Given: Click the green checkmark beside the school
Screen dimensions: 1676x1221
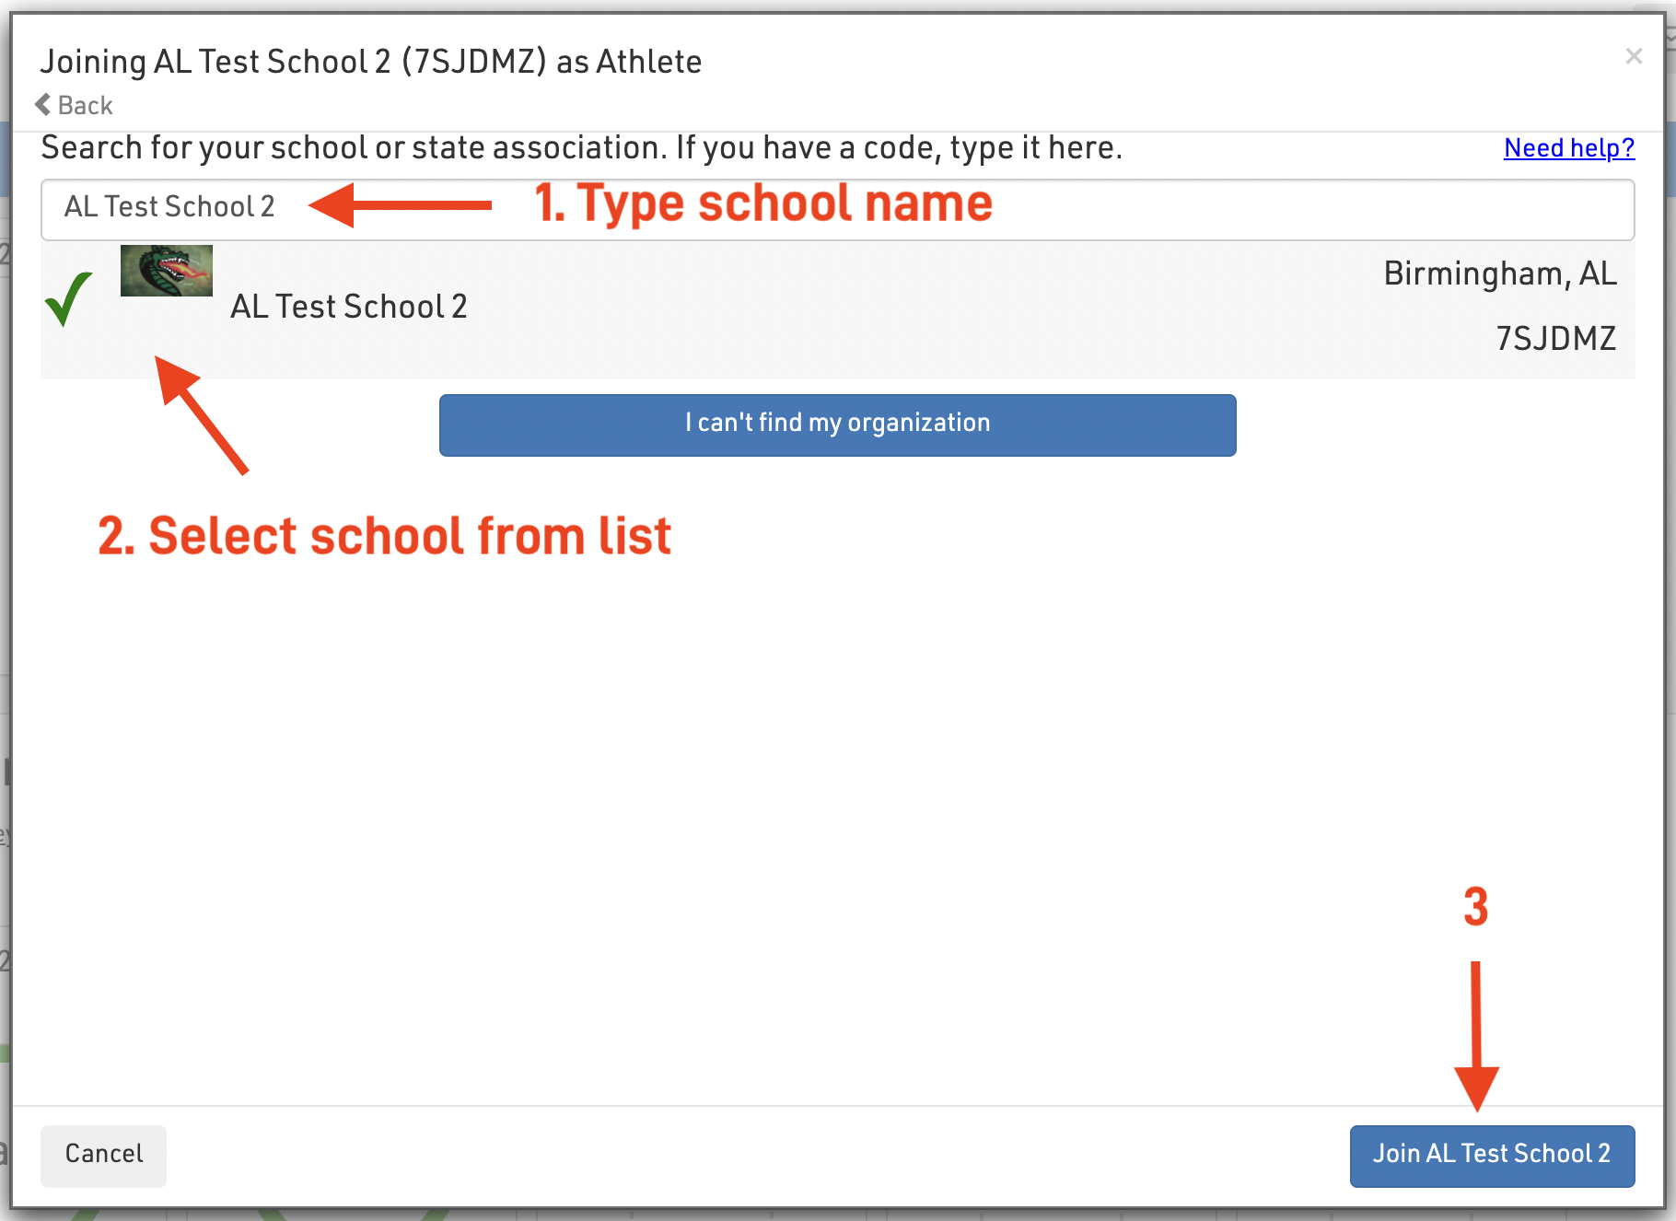Looking at the screenshot, I should click(x=69, y=299).
